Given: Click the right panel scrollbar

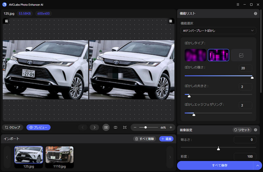Looking at the screenshot, I should tap(261, 50).
